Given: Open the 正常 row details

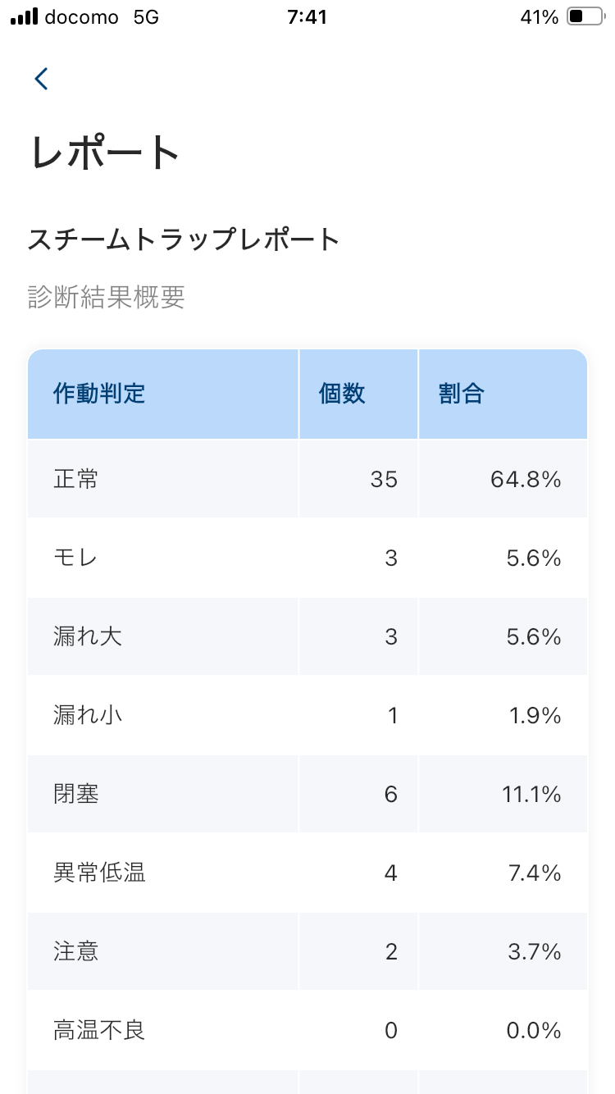Looking at the screenshot, I should [307, 479].
